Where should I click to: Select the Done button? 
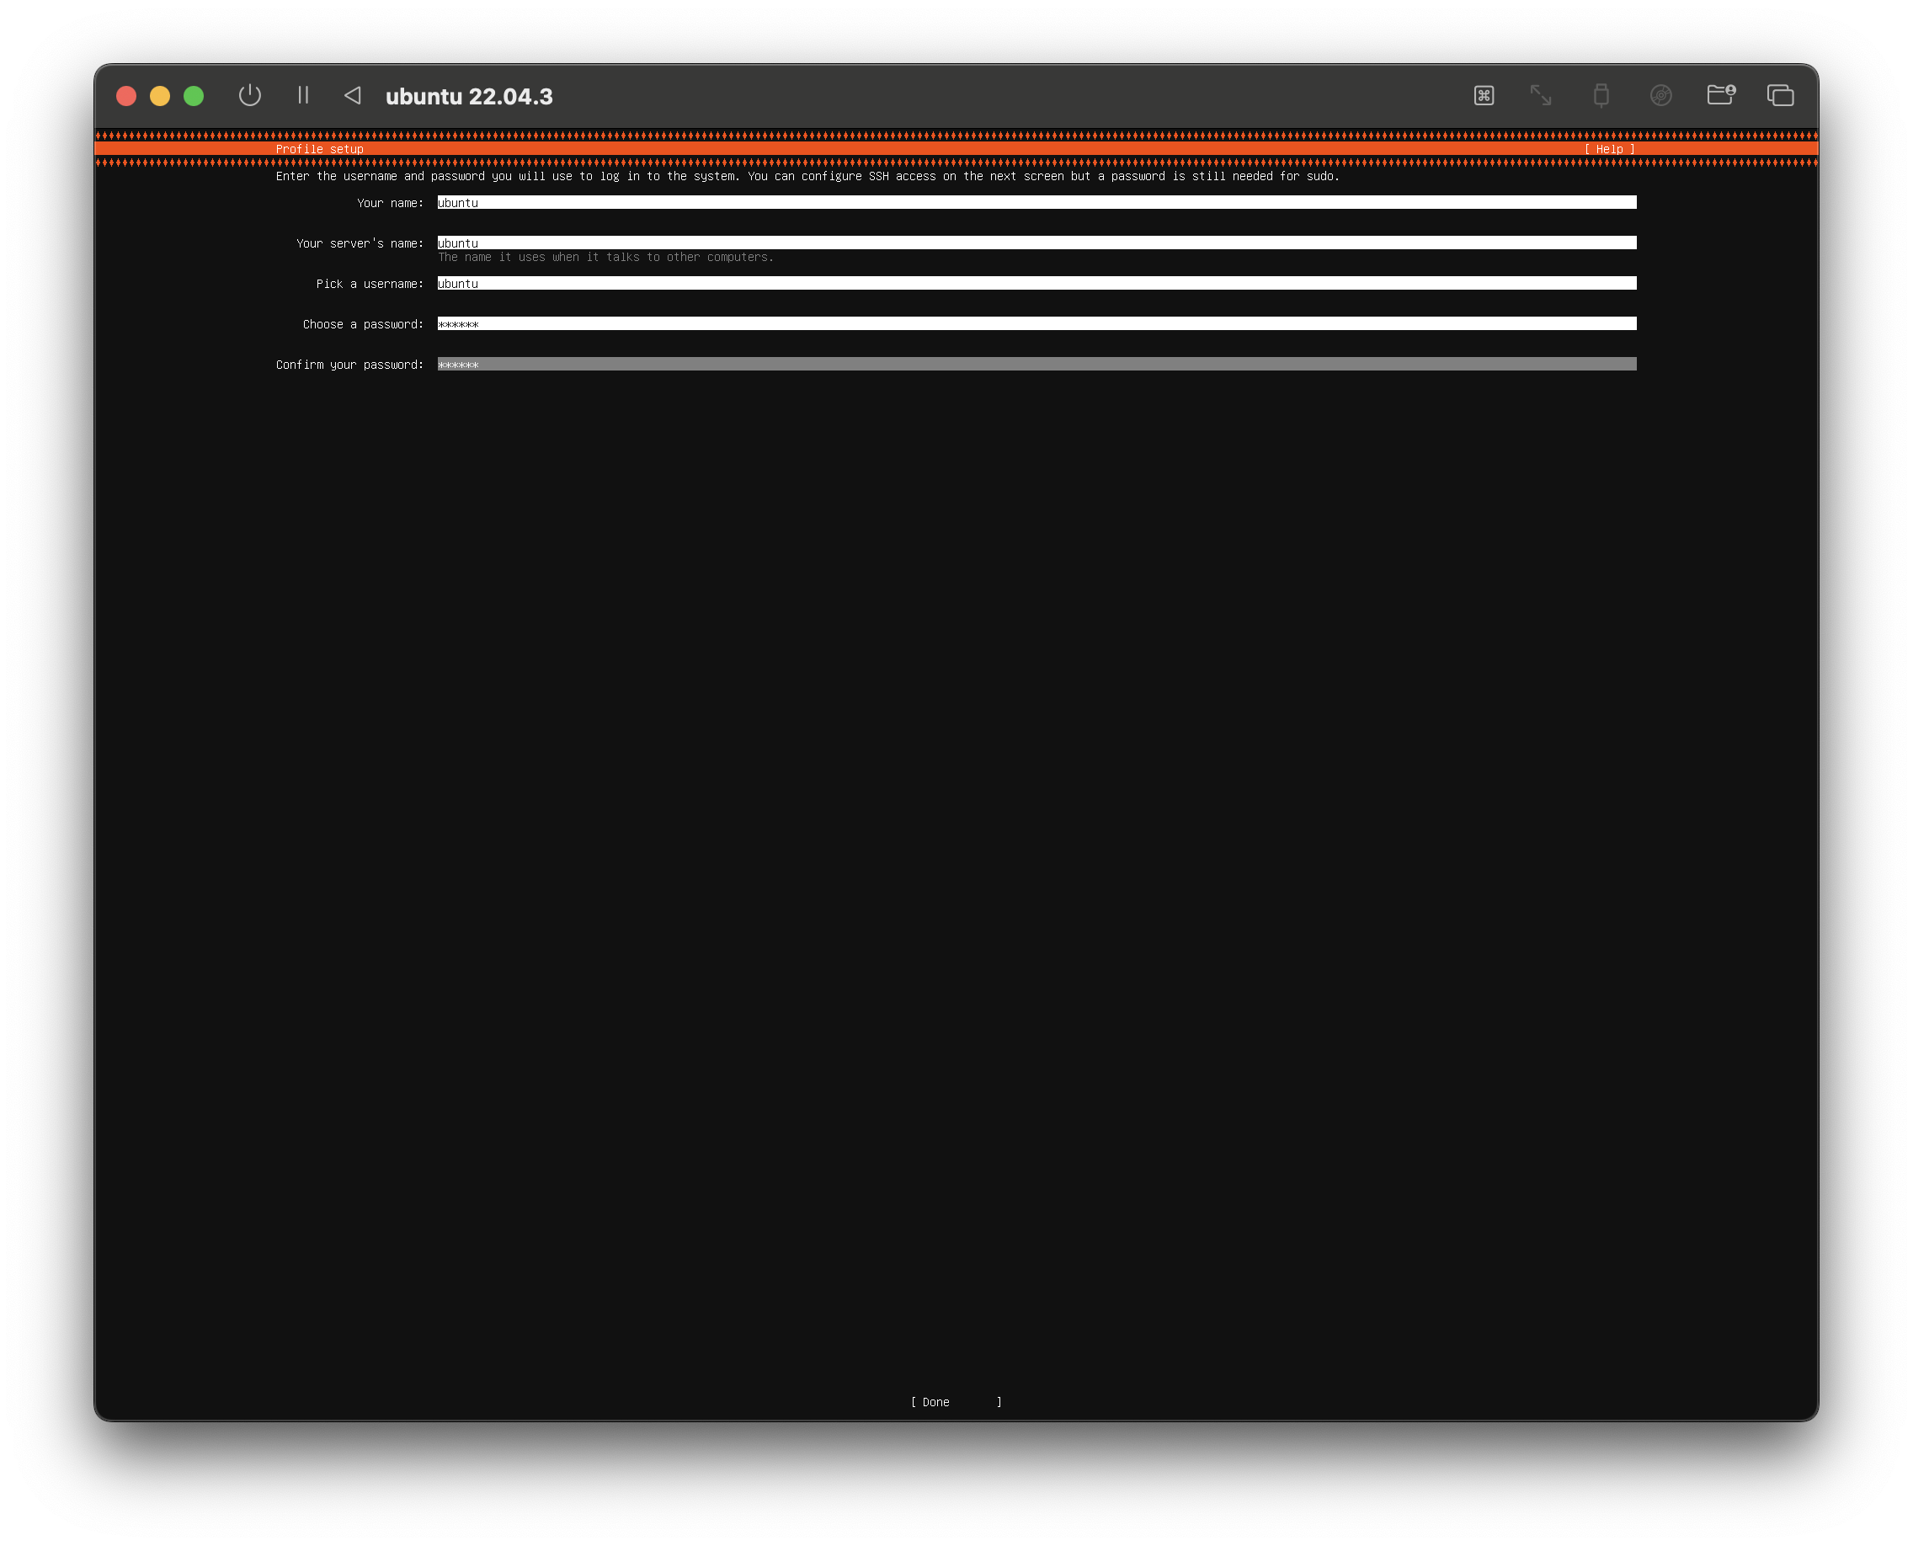click(956, 1402)
